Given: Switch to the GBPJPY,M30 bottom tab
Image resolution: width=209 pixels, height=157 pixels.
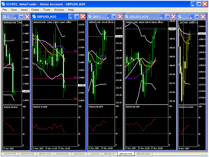Looking at the screenshot, I should pyautogui.click(x=45, y=154).
